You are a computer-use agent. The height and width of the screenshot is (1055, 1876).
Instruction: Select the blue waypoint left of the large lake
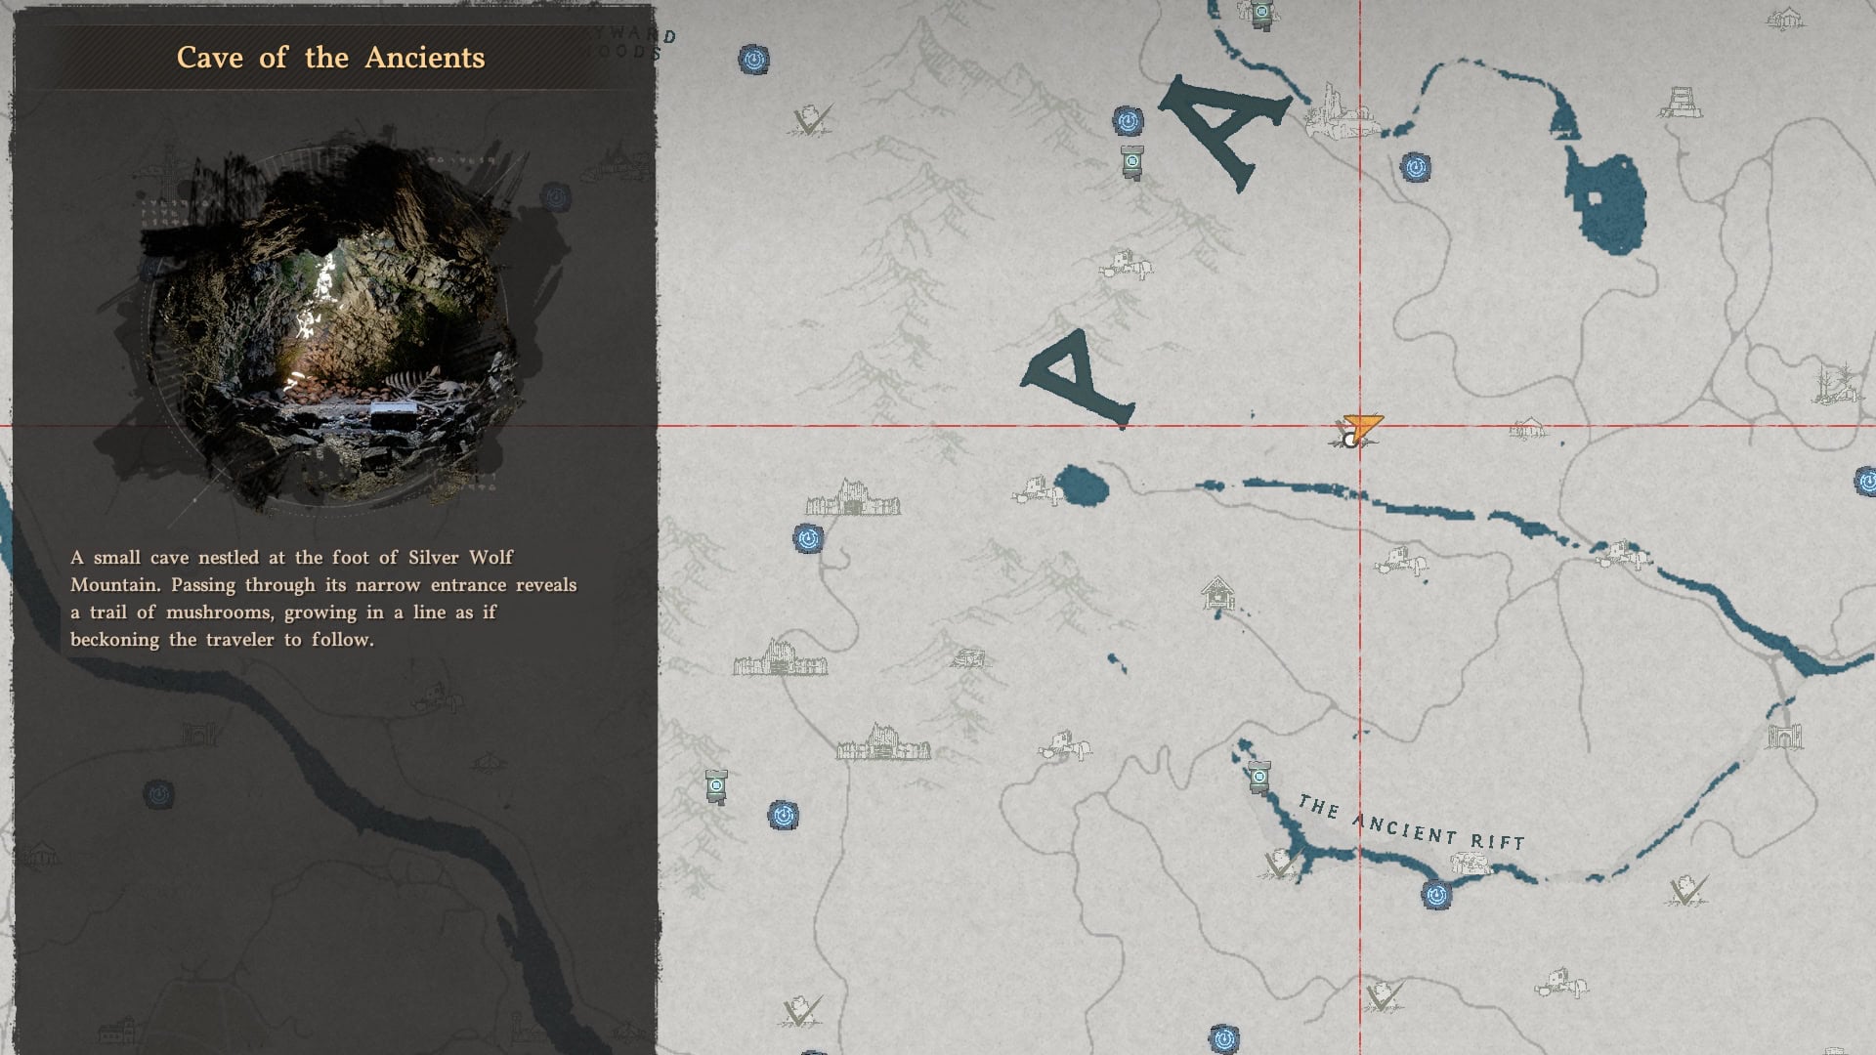pos(1415,167)
